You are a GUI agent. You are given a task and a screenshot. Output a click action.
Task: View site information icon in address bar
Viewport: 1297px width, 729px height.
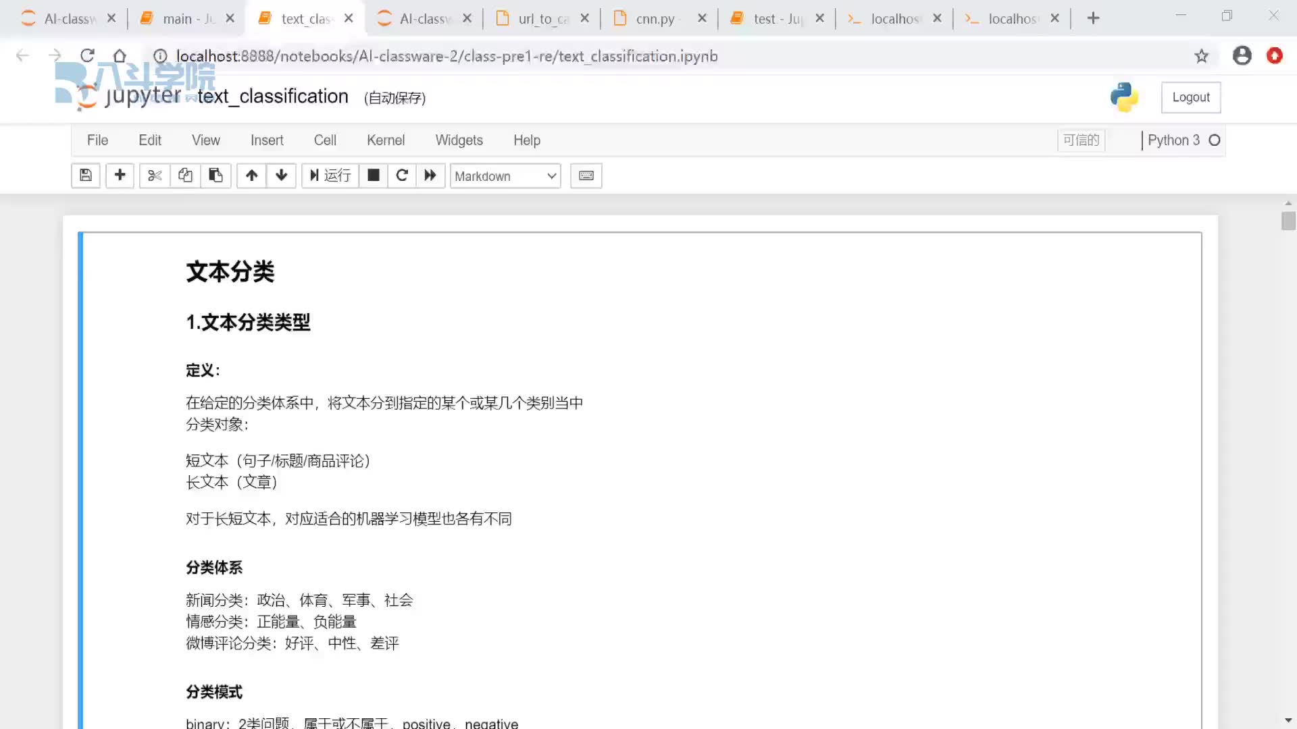pyautogui.click(x=160, y=56)
